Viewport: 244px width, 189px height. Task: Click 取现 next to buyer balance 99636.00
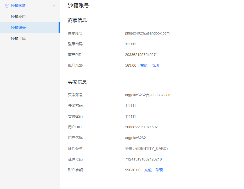point(159,170)
